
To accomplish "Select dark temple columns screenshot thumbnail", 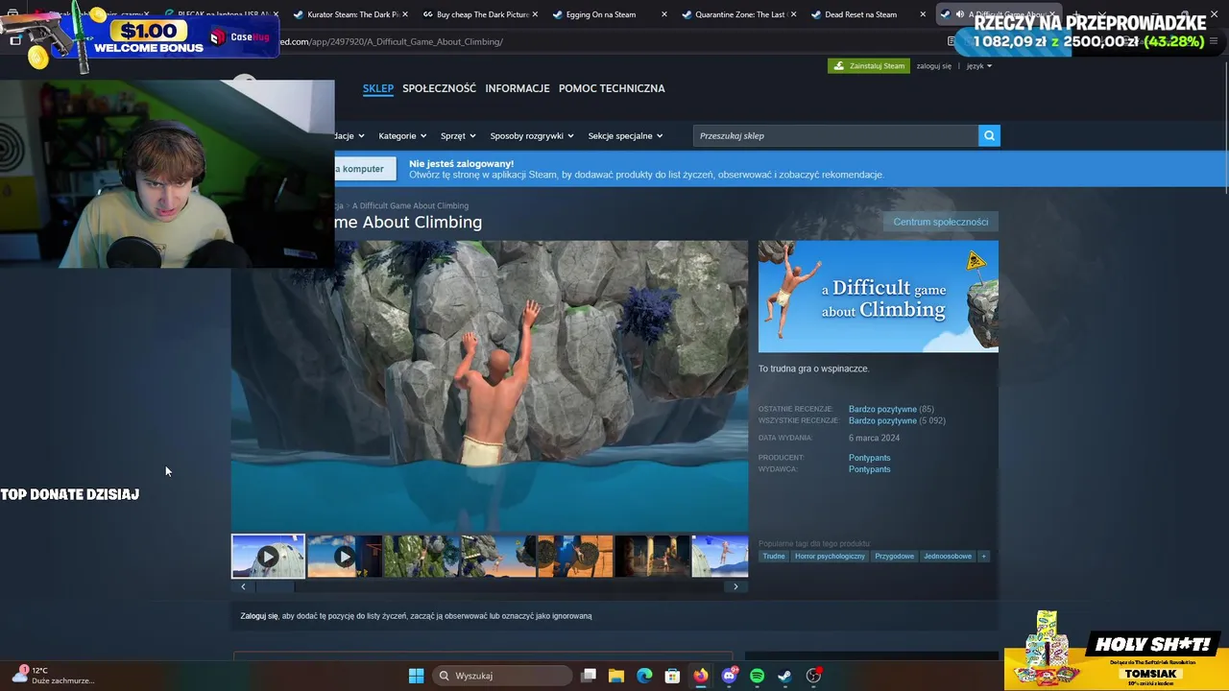I will [652, 557].
